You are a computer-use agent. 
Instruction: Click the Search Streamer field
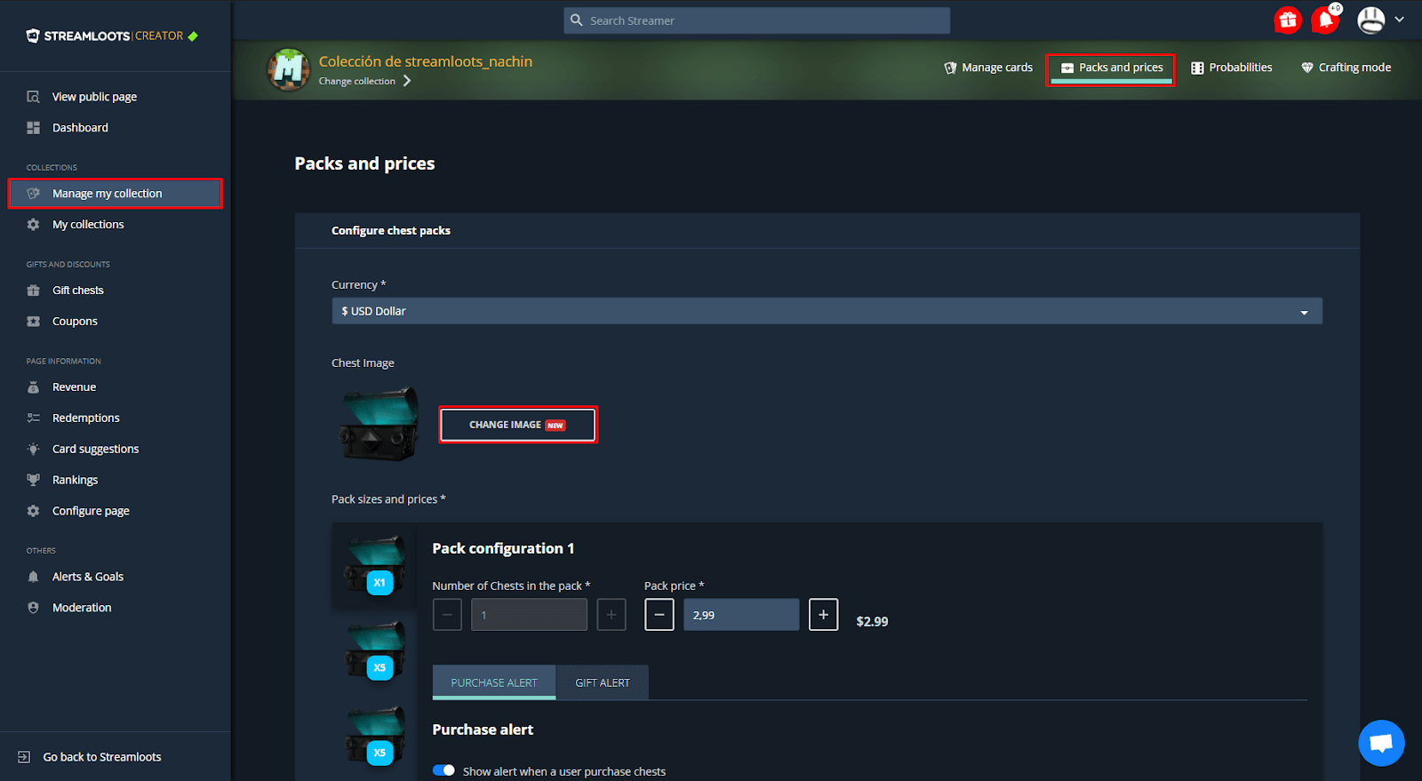(757, 20)
